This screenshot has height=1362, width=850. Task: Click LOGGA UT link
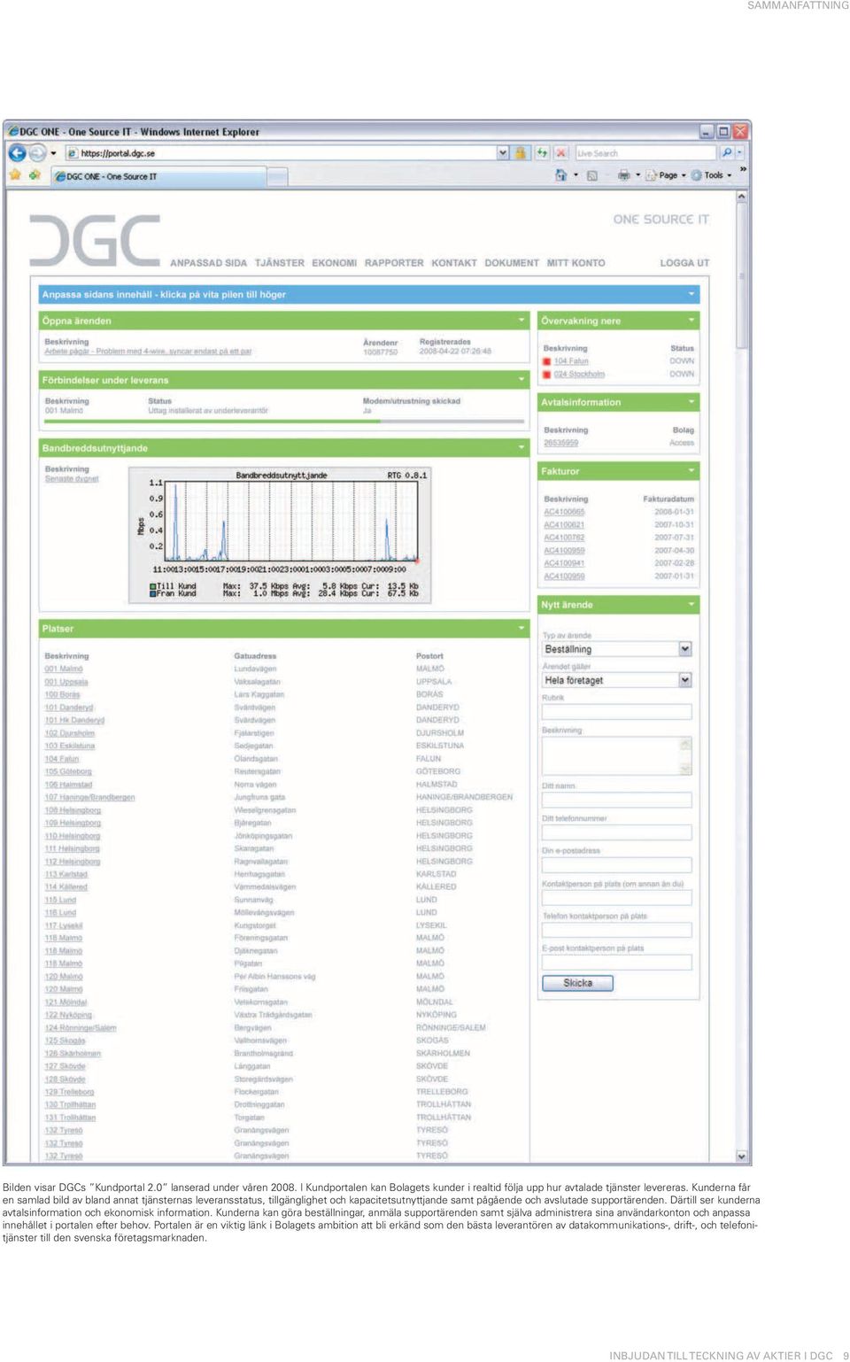pos(684,263)
